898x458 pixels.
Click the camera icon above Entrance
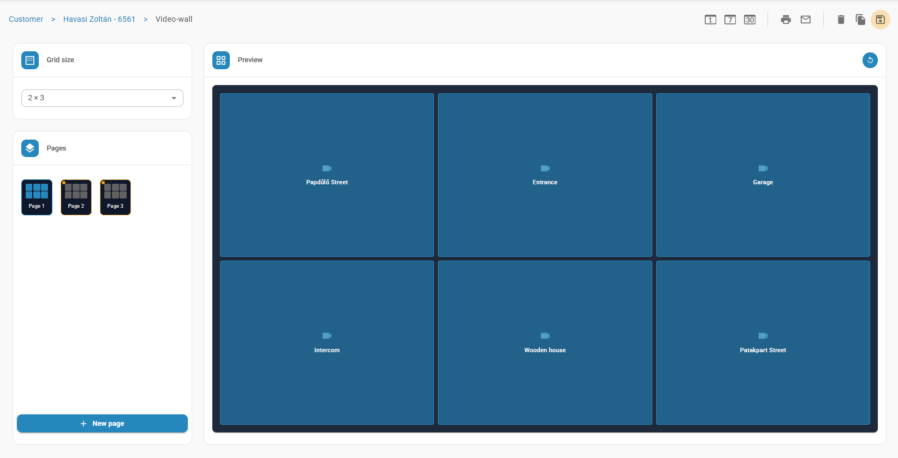545,168
